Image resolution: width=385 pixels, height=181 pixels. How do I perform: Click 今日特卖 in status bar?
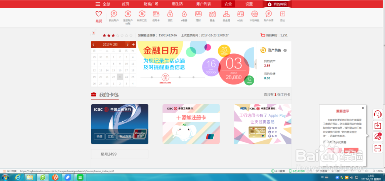(10, 171)
